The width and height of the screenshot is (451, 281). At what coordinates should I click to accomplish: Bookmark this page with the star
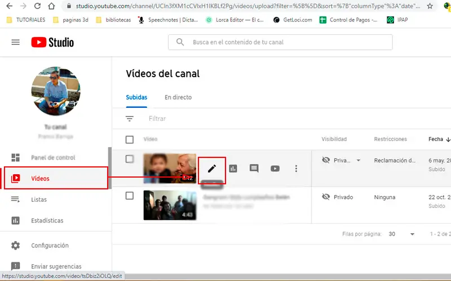(430, 6)
